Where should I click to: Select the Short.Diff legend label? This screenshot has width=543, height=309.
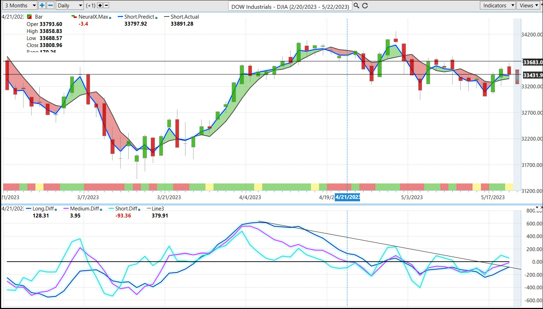(x=126, y=209)
